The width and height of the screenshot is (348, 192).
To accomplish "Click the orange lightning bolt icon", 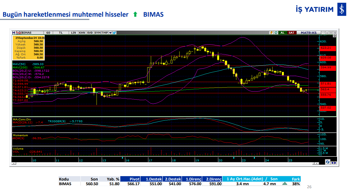I will coord(272,33).
